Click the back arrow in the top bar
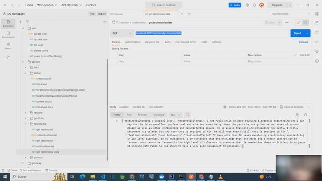322x181 pixels. tap(13, 5)
